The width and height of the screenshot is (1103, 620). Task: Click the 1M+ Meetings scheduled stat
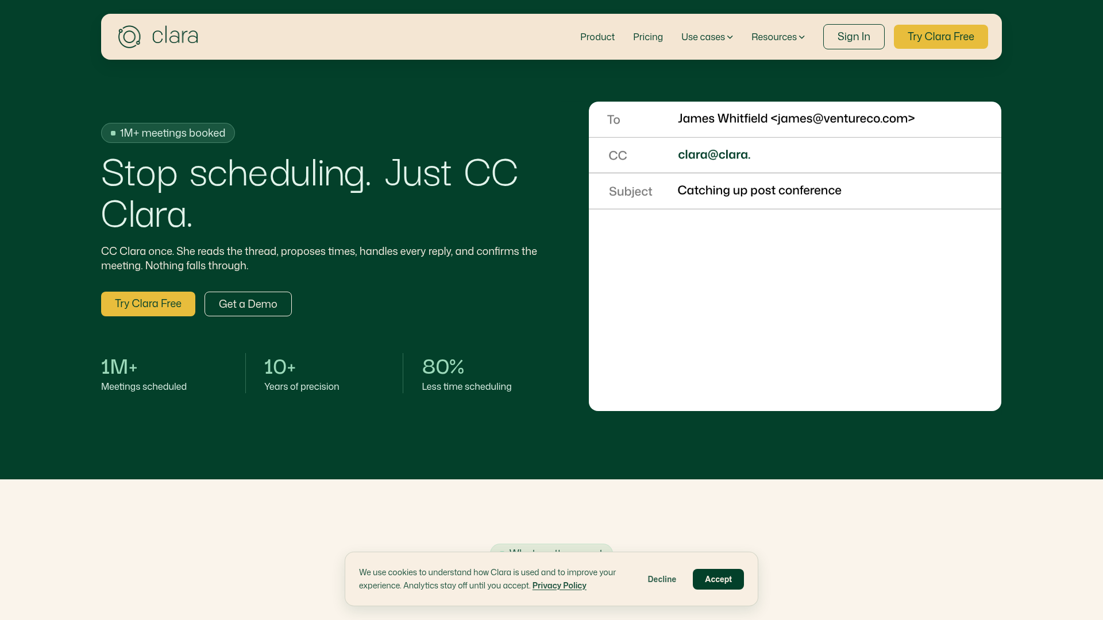pyautogui.click(x=144, y=374)
